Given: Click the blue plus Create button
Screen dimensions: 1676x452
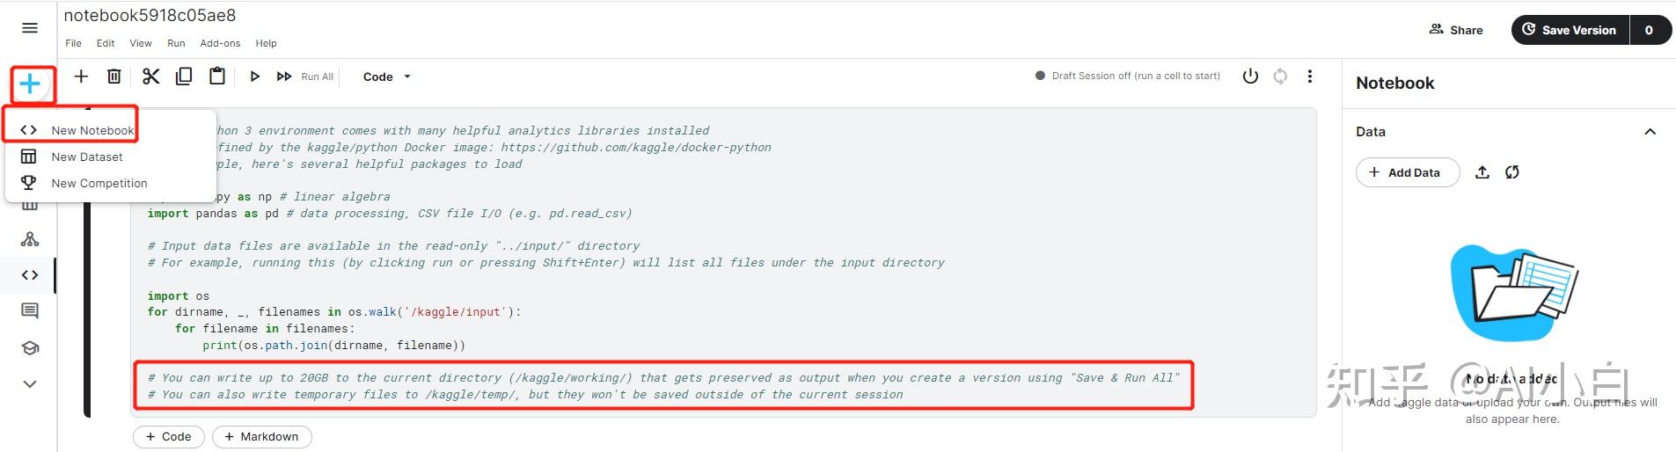Looking at the screenshot, I should (x=30, y=84).
